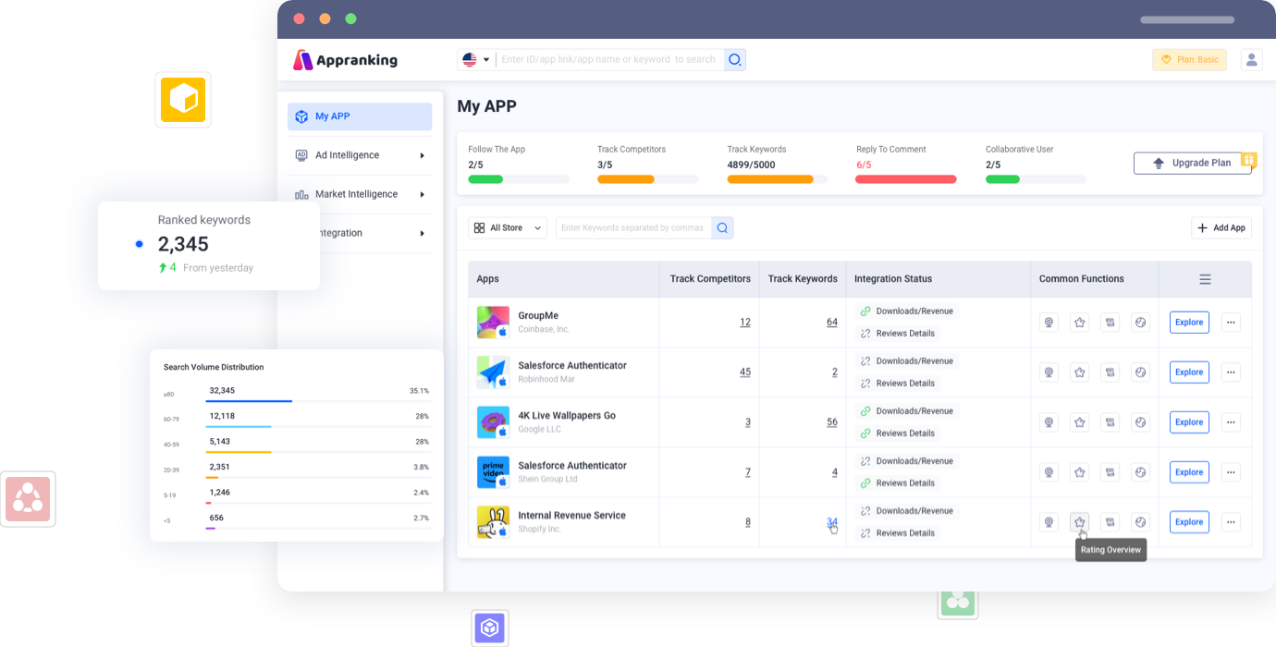Click the Ranked keywords 2,345 card
1276x647 pixels.
pos(209,246)
